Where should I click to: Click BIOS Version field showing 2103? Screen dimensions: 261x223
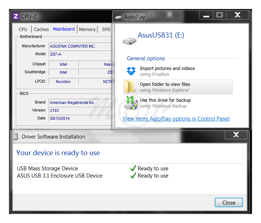pos(80,110)
